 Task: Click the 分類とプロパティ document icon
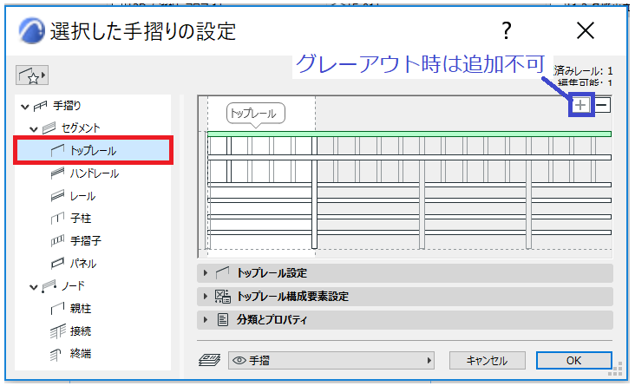[223, 319]
